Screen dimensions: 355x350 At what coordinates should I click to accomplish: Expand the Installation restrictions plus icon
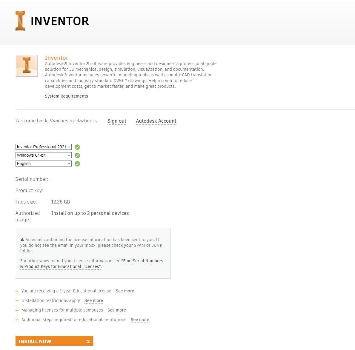click(x=17, y=301)
